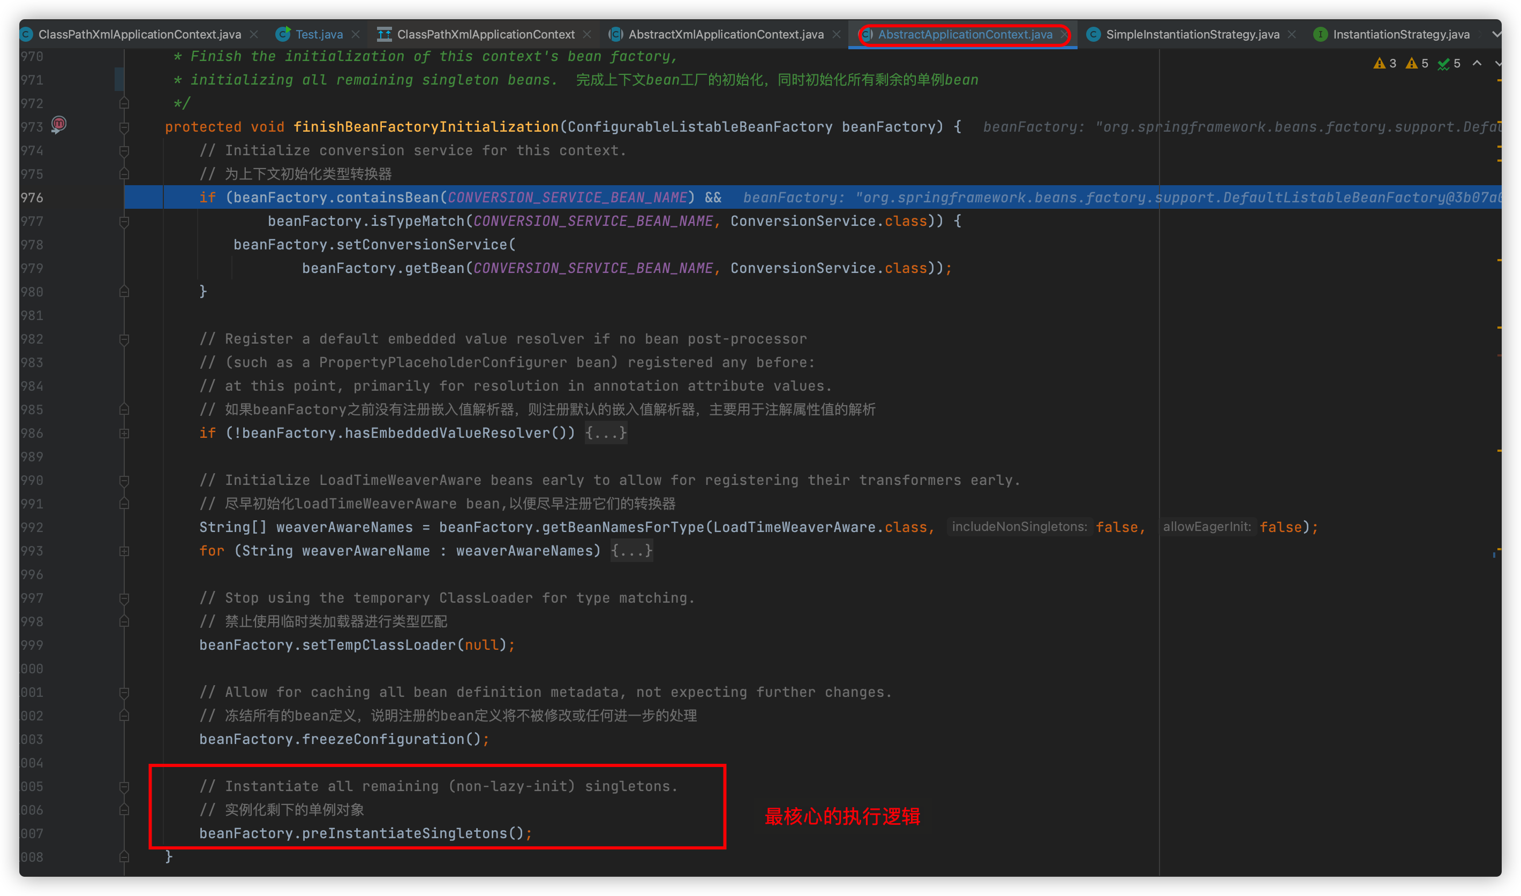
Task: Click the weak warnings indicator showing first 5
Action: click(x=1417, y=63)
